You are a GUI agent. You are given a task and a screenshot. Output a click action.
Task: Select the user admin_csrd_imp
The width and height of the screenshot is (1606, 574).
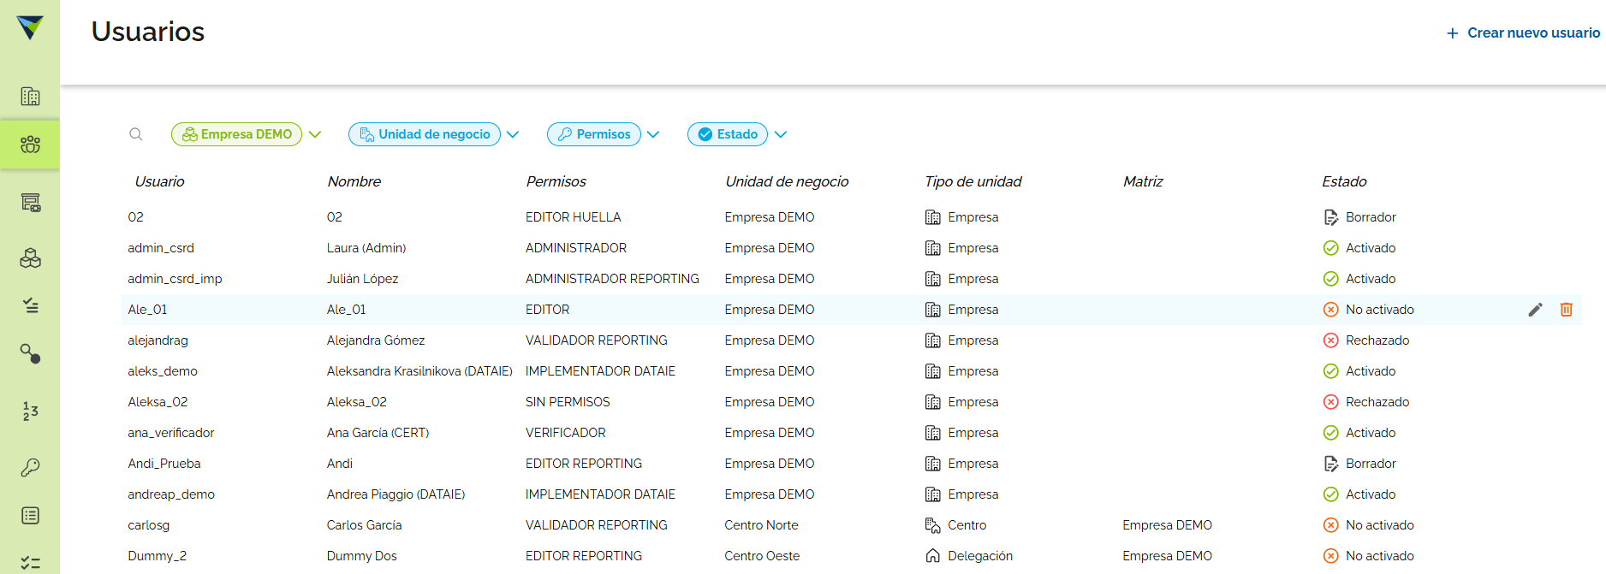tap(175, 279)
